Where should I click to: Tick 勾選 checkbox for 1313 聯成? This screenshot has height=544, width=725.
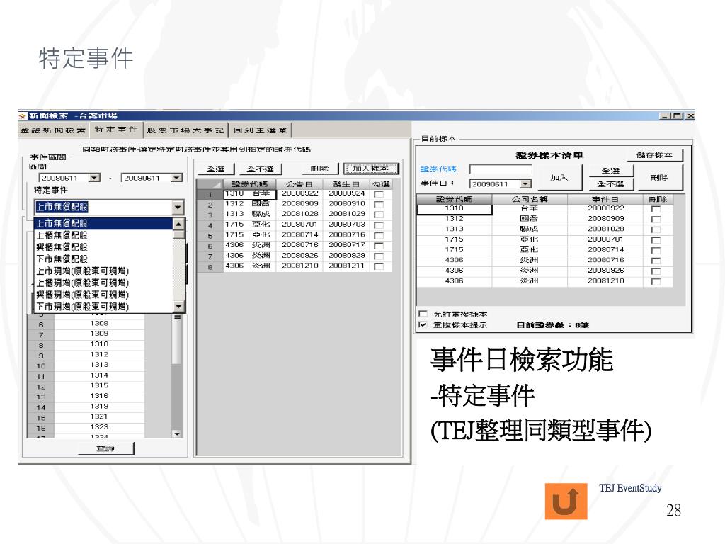[x=379, y=215]
